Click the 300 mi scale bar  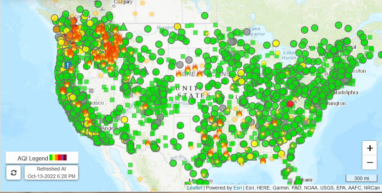point(361,178)
